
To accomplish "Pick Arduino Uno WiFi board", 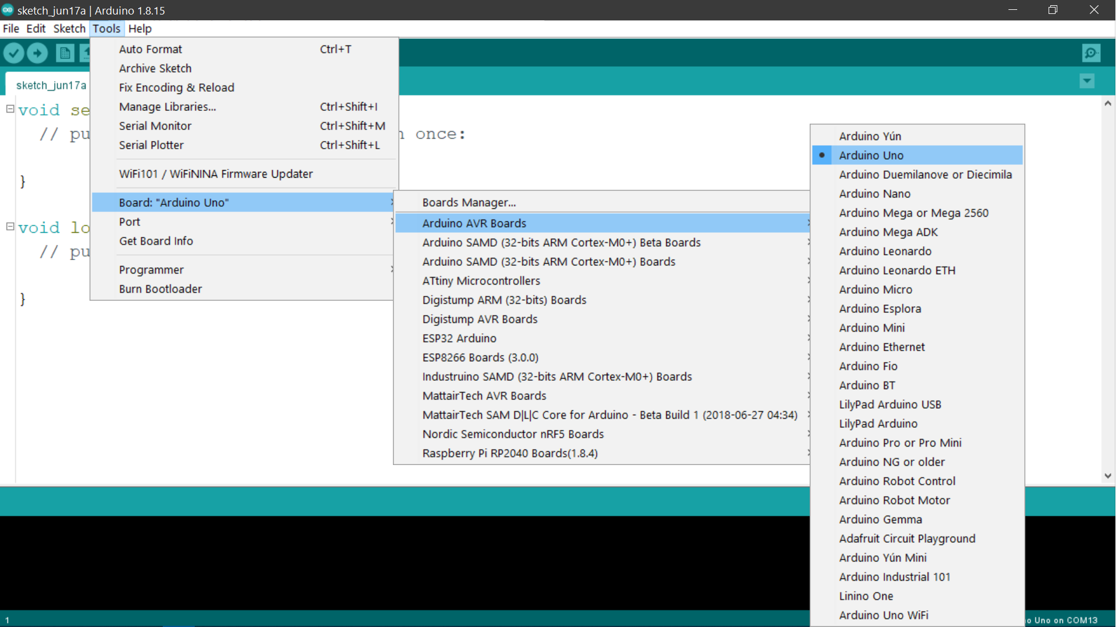I will [x=917, y=615].
